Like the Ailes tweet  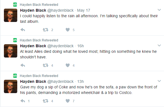click(68, 66)
